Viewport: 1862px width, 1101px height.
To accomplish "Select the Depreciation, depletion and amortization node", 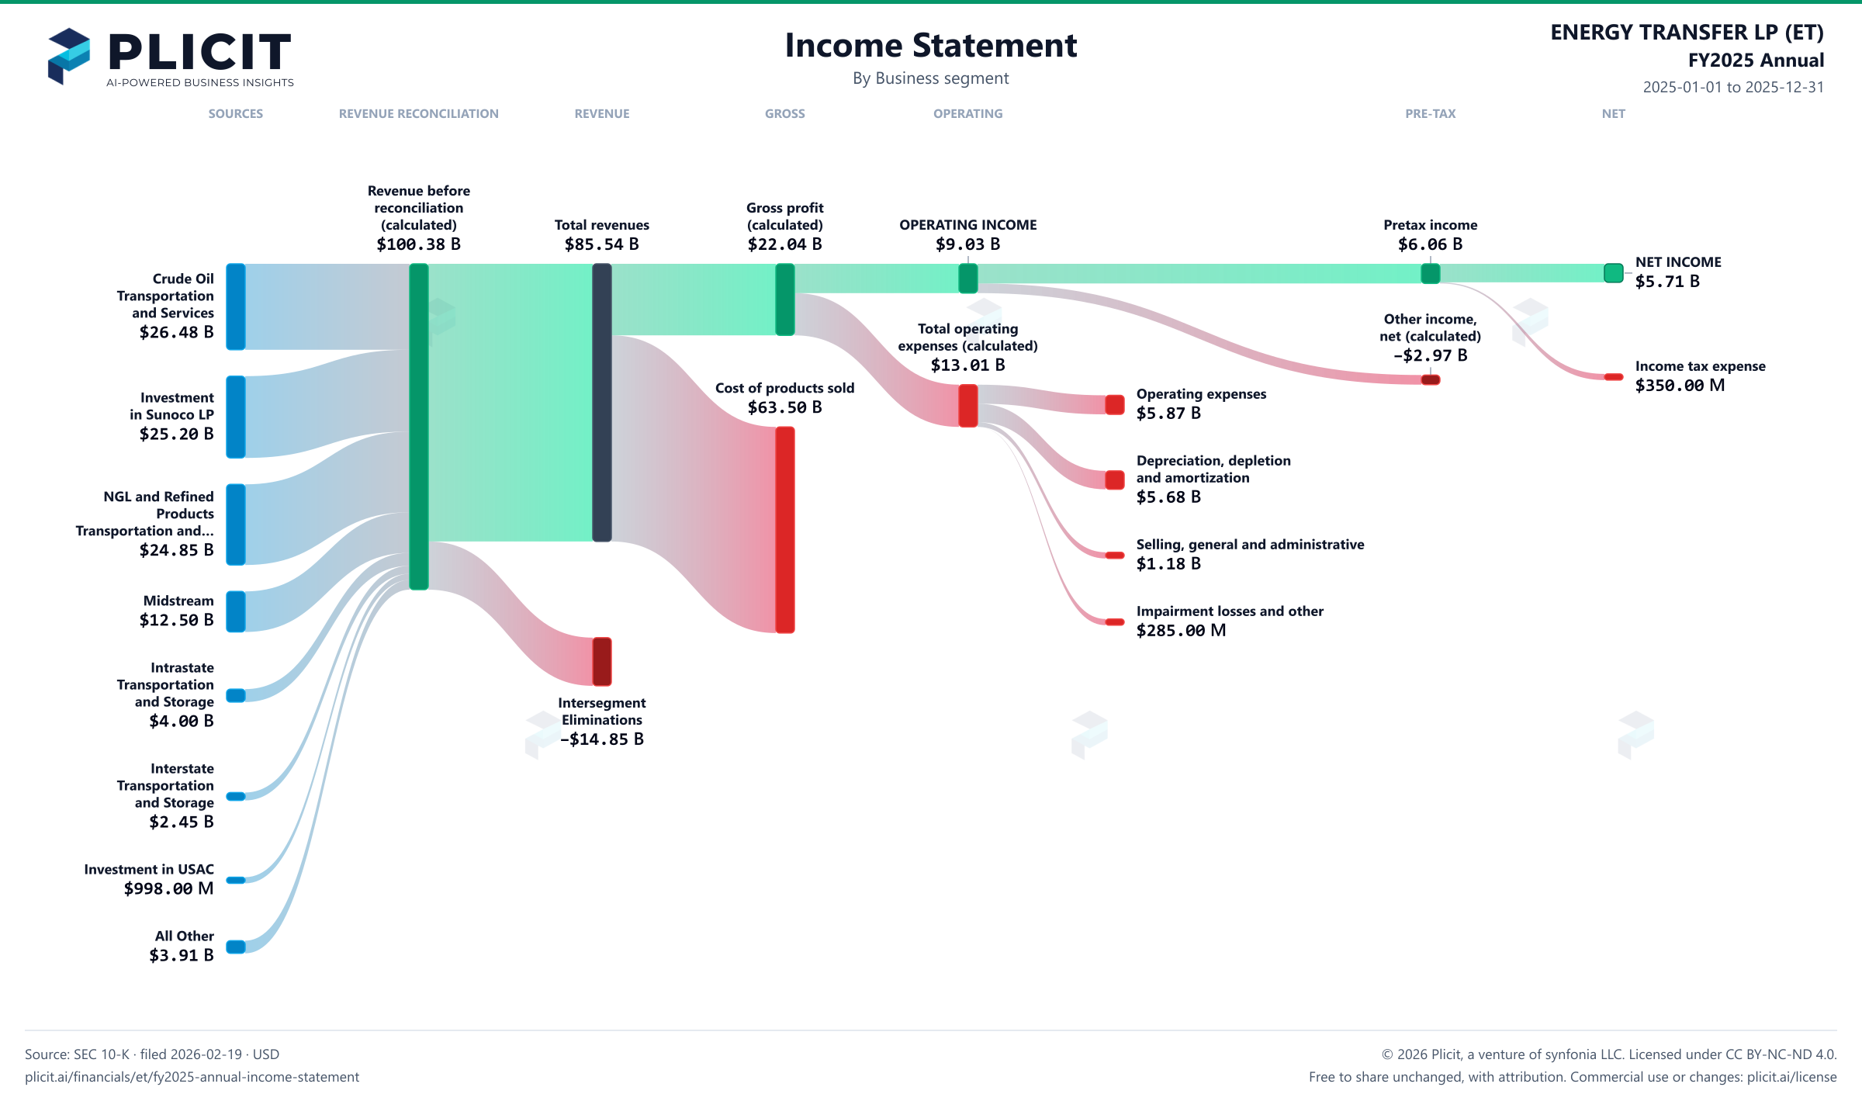I will tap(1115, 480).
